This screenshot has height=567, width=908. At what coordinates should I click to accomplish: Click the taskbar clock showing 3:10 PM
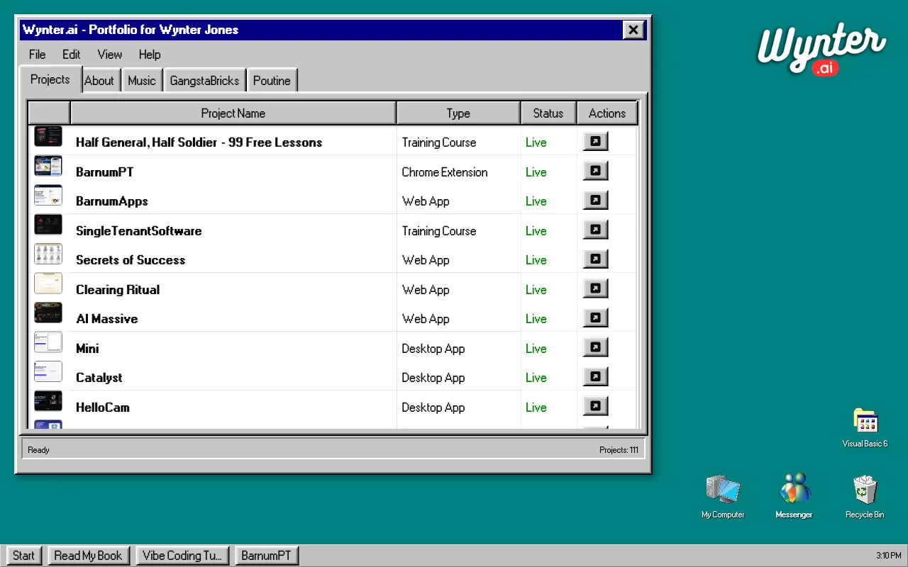coord(888,556)
